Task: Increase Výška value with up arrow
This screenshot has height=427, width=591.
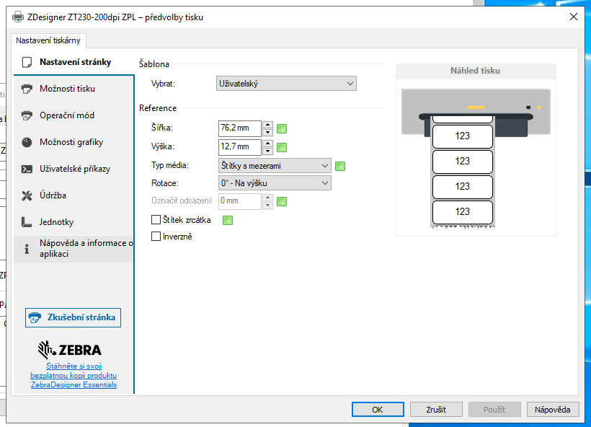Action: (x=268, y=143)
